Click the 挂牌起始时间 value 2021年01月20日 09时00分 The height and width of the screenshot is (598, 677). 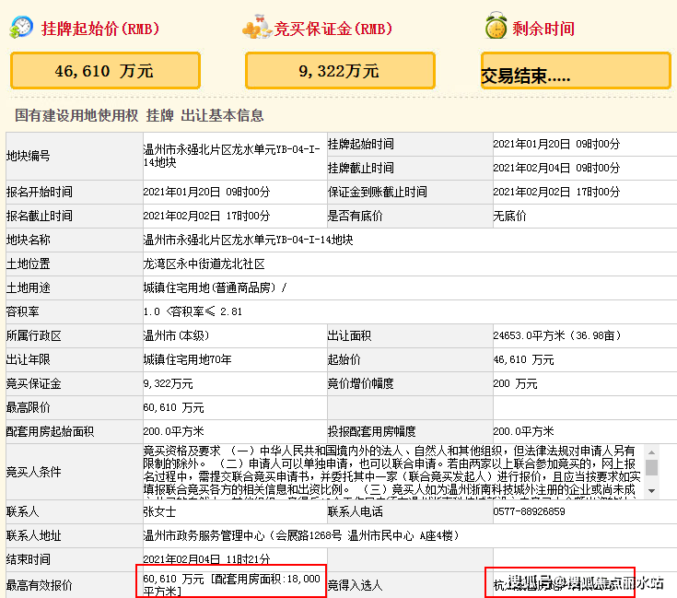coord(556,144)
